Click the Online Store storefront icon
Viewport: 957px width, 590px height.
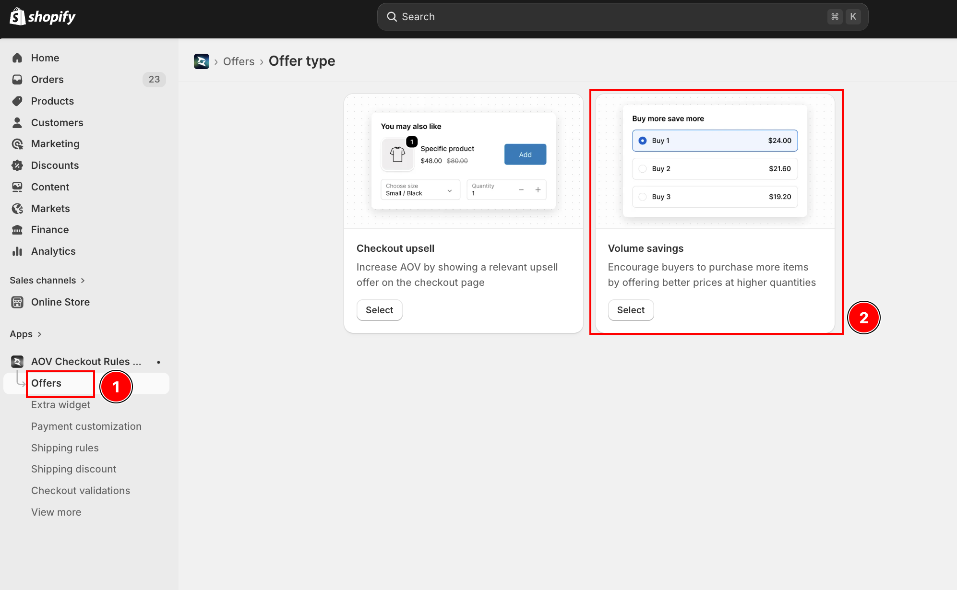point(17,302)
